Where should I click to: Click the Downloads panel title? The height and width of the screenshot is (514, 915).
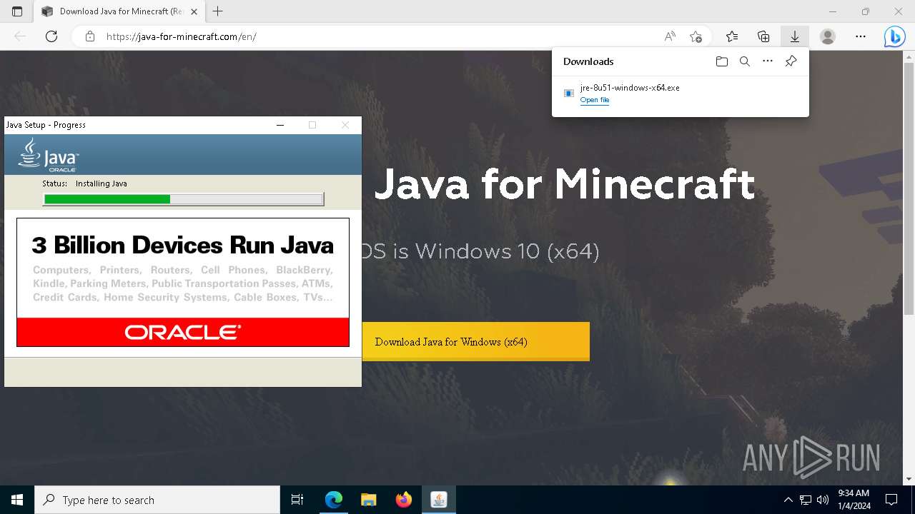588,61
